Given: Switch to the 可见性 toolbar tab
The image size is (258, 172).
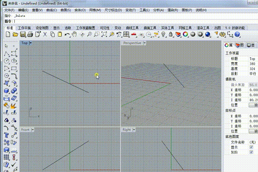Looking at the screenshot, I should pos(105,28).
